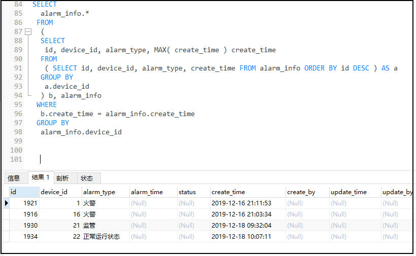Open the 状态 tab
This screenshot has width=416, height=256.
(x=87, y=178)
